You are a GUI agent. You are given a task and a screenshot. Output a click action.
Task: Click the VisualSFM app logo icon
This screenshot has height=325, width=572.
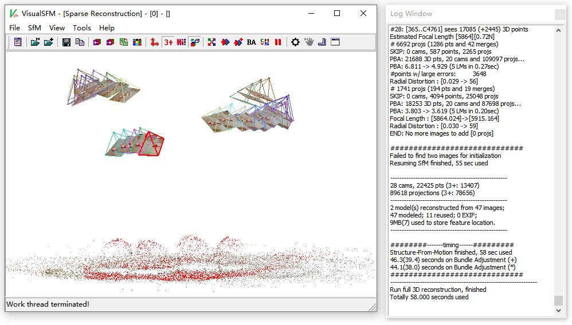click(14, 14)
